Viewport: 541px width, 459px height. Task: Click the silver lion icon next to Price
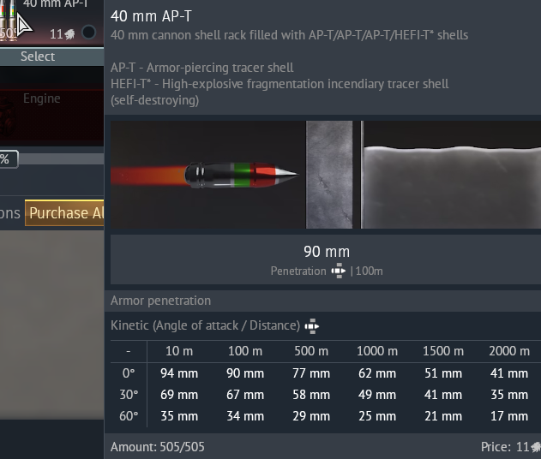536,447
